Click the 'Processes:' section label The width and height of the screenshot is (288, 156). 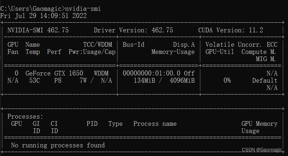click(25, 116)
